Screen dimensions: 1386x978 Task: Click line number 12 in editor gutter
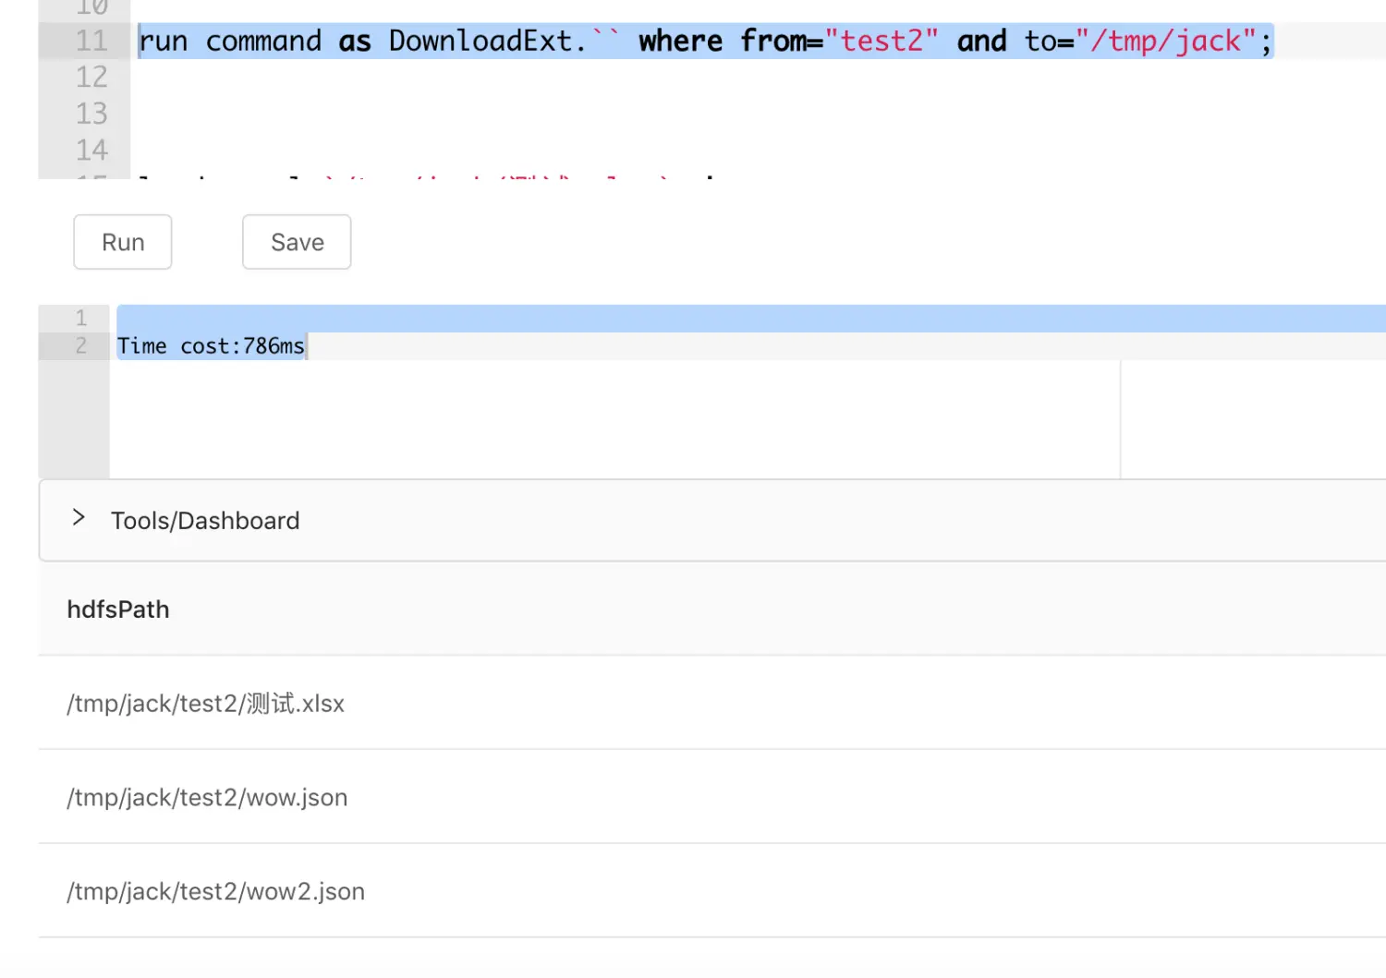[x=91, y=77]
